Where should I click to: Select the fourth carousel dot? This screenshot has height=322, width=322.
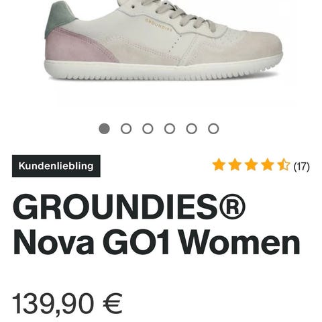170,129
